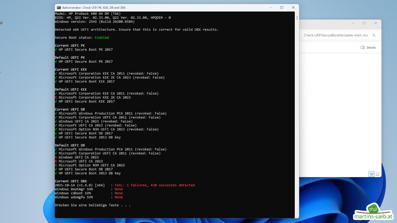Click the martins-web.at logo
Image resolution: width=397 pixels, height=223 pixels.
373,213
